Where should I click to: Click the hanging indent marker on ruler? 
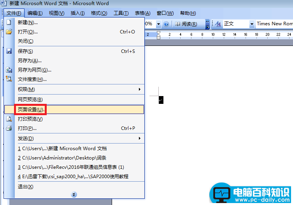coord(158,36)
